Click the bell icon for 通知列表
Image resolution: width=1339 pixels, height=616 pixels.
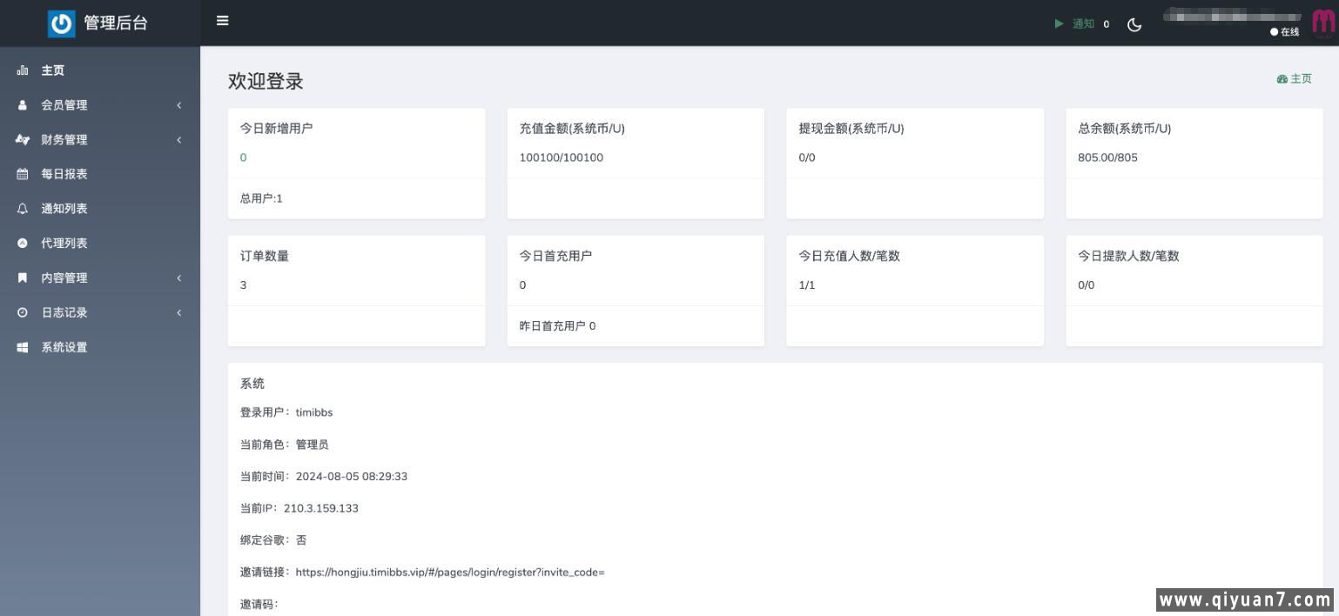(x=23, y=209)
